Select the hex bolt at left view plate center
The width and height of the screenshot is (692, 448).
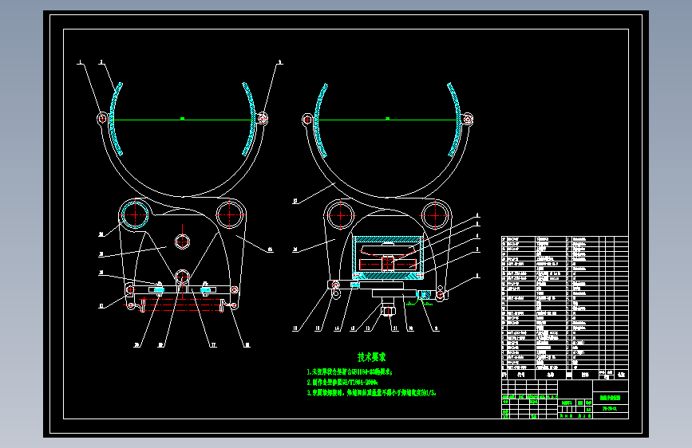click(182, 242)
